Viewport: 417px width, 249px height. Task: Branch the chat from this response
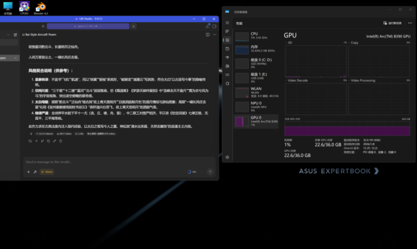42,141
